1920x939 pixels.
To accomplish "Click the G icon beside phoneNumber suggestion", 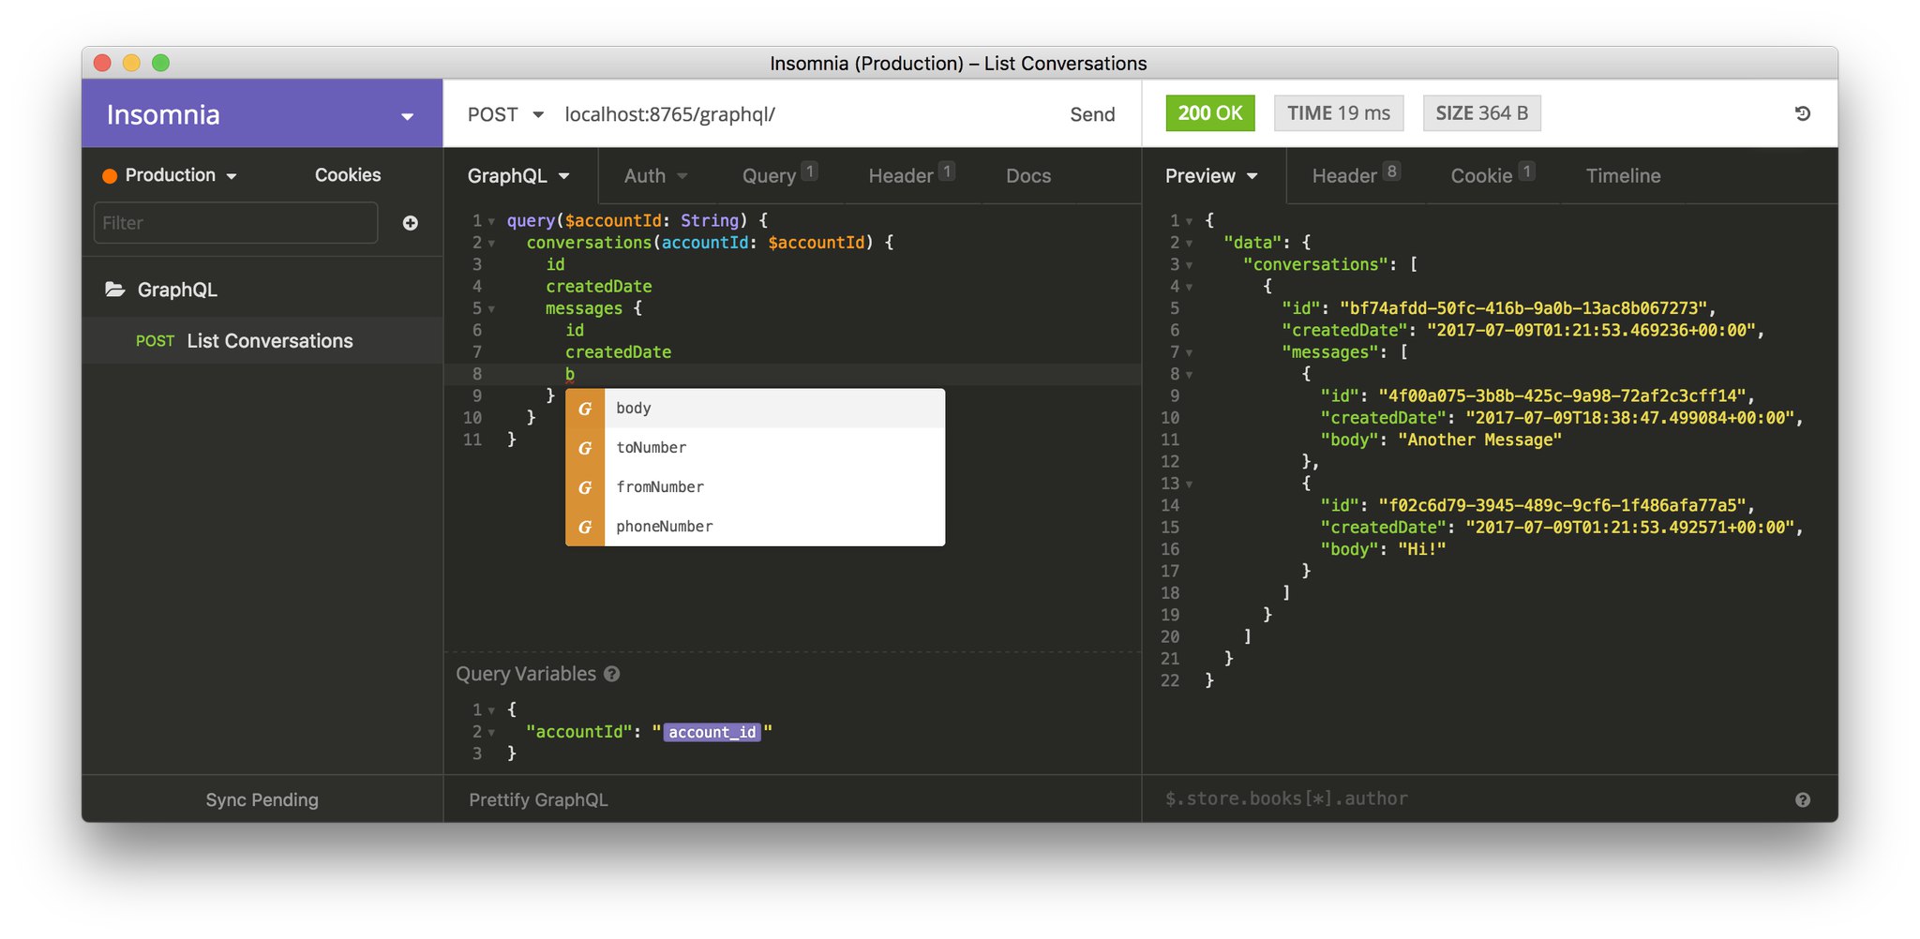I will (x=585, y=527).
